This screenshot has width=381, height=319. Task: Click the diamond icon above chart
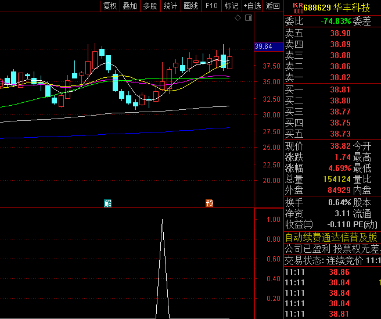[x=238, y=18]
